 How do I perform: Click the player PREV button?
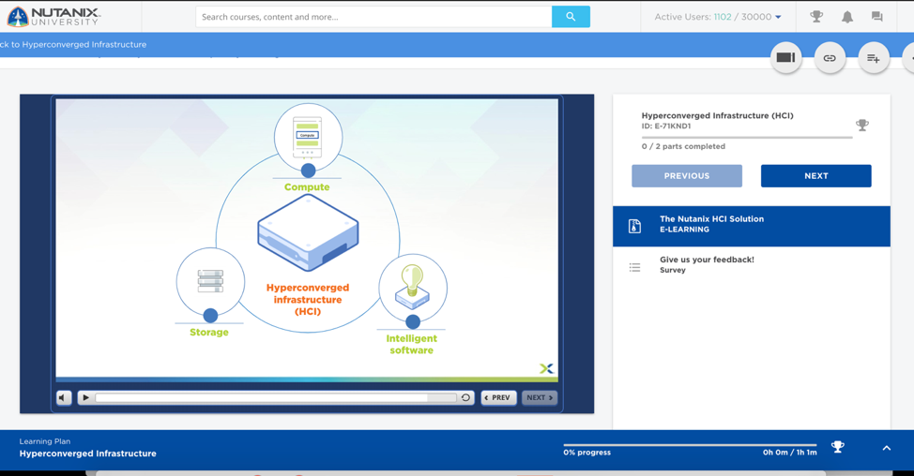point(498,397)
